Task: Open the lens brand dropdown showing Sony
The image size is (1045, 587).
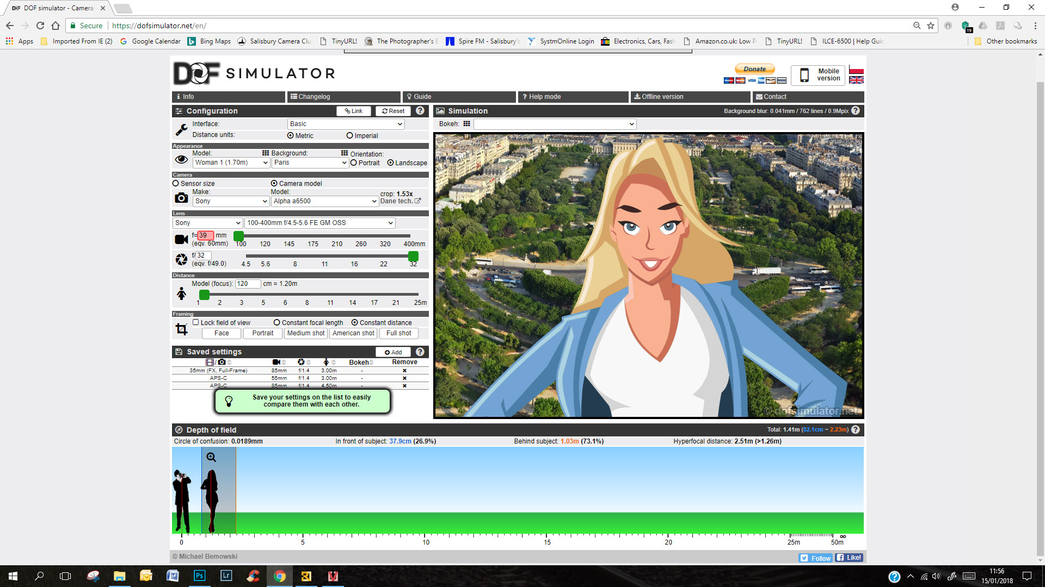Action: click(207, 223)
